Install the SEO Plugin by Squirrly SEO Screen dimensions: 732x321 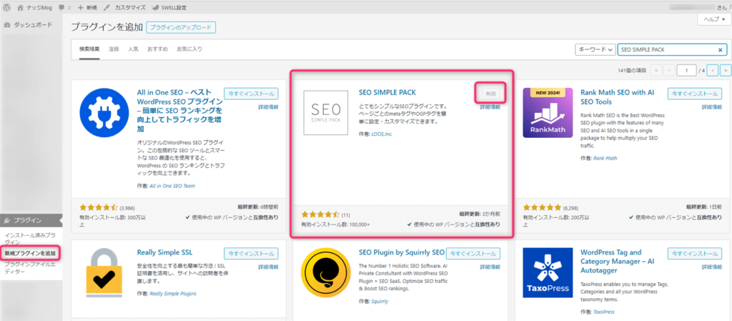(473, 254)
